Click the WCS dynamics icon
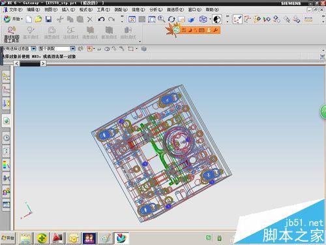 [x=247, y=20]
